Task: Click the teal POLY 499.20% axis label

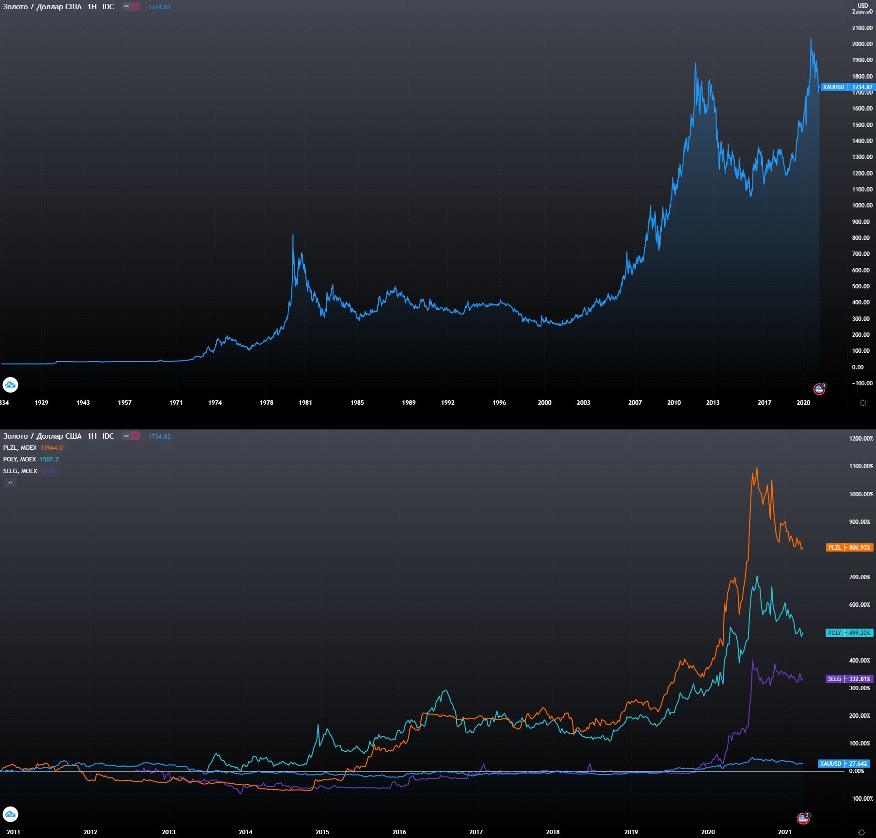Action: [849, 633]
